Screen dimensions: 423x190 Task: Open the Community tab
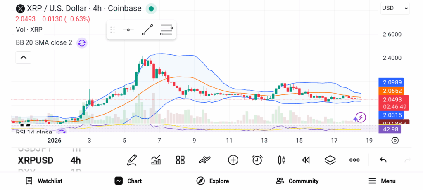297,181
